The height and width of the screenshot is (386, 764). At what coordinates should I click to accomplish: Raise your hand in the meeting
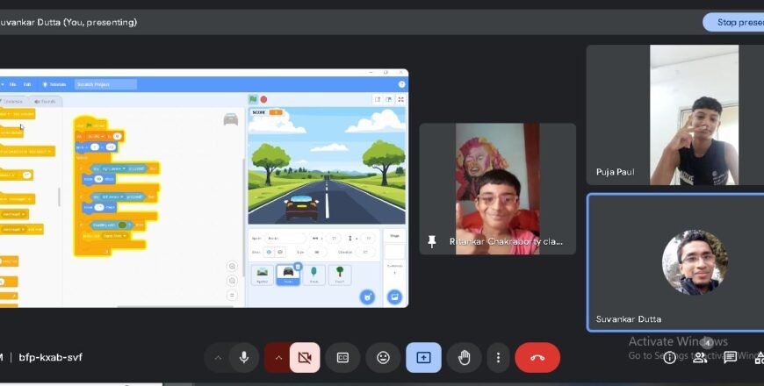coord(464,358)
